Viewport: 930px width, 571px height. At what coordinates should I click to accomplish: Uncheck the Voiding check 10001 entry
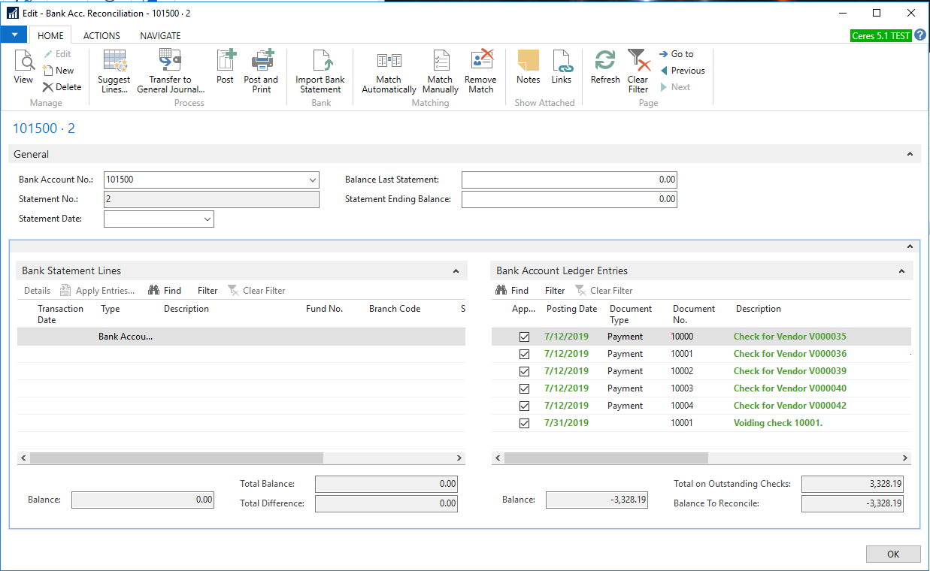tap(525, 424)
